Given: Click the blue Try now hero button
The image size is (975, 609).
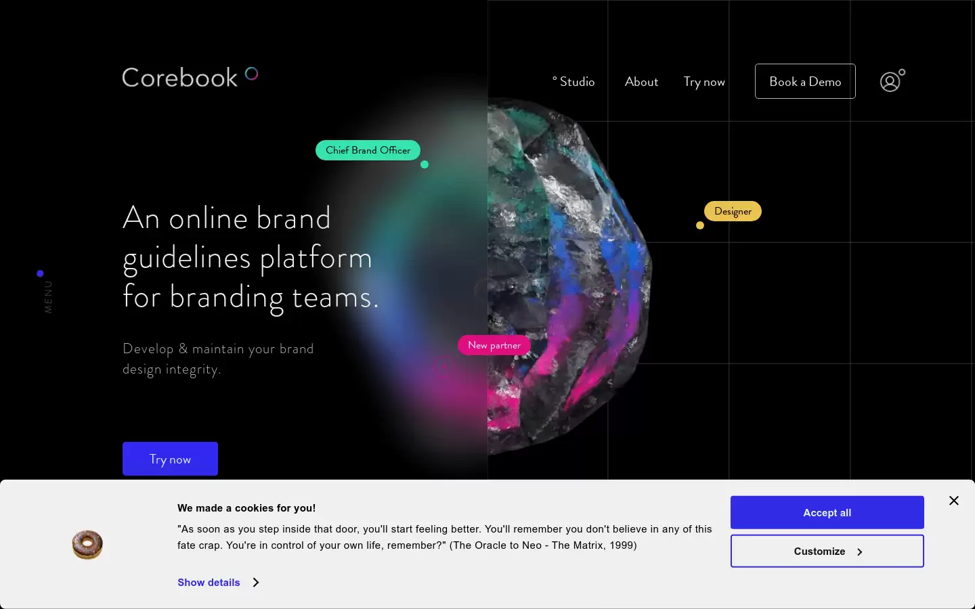Looking at the screenshot, I should tap(170, 459).
